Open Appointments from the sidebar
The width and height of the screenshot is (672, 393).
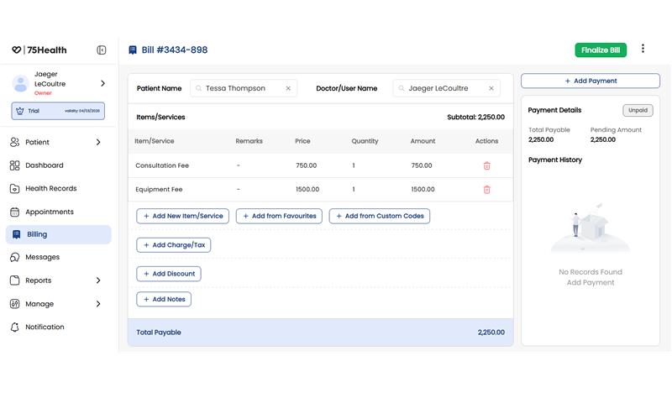[49, 212]
